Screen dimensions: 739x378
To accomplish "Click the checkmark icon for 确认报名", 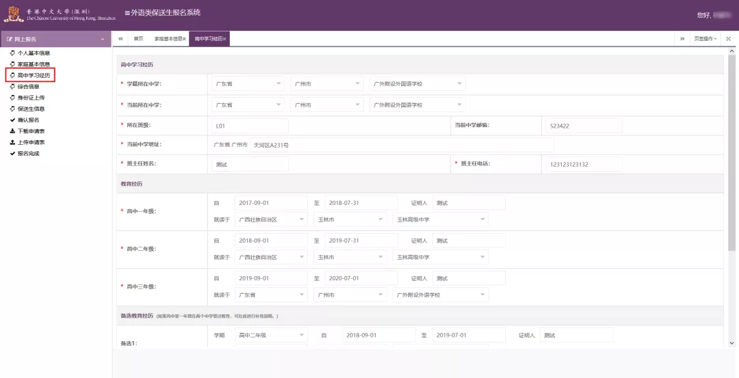I will (x=13, y=120).
